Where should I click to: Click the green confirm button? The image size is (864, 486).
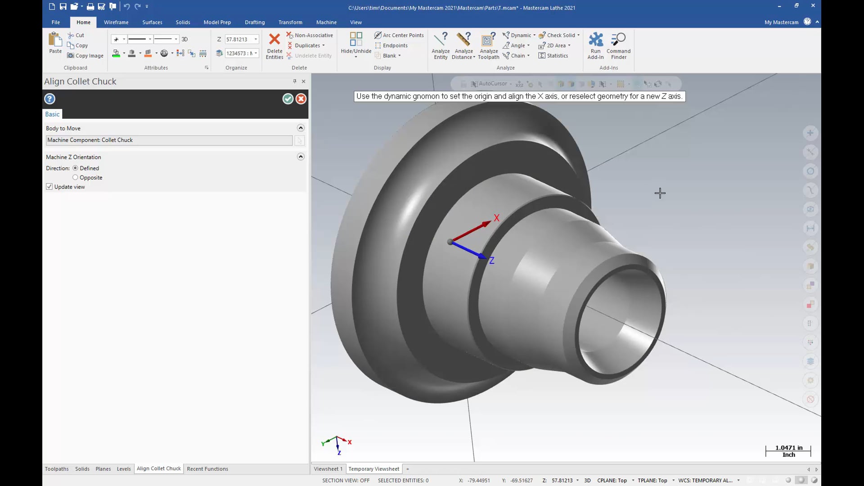click(x=287, y=99)
